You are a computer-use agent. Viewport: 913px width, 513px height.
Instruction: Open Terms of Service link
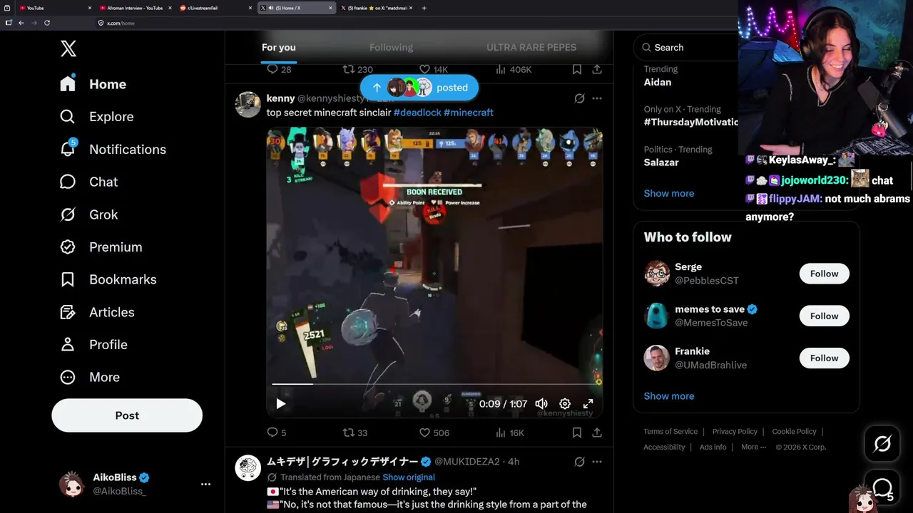coord(670,431)
